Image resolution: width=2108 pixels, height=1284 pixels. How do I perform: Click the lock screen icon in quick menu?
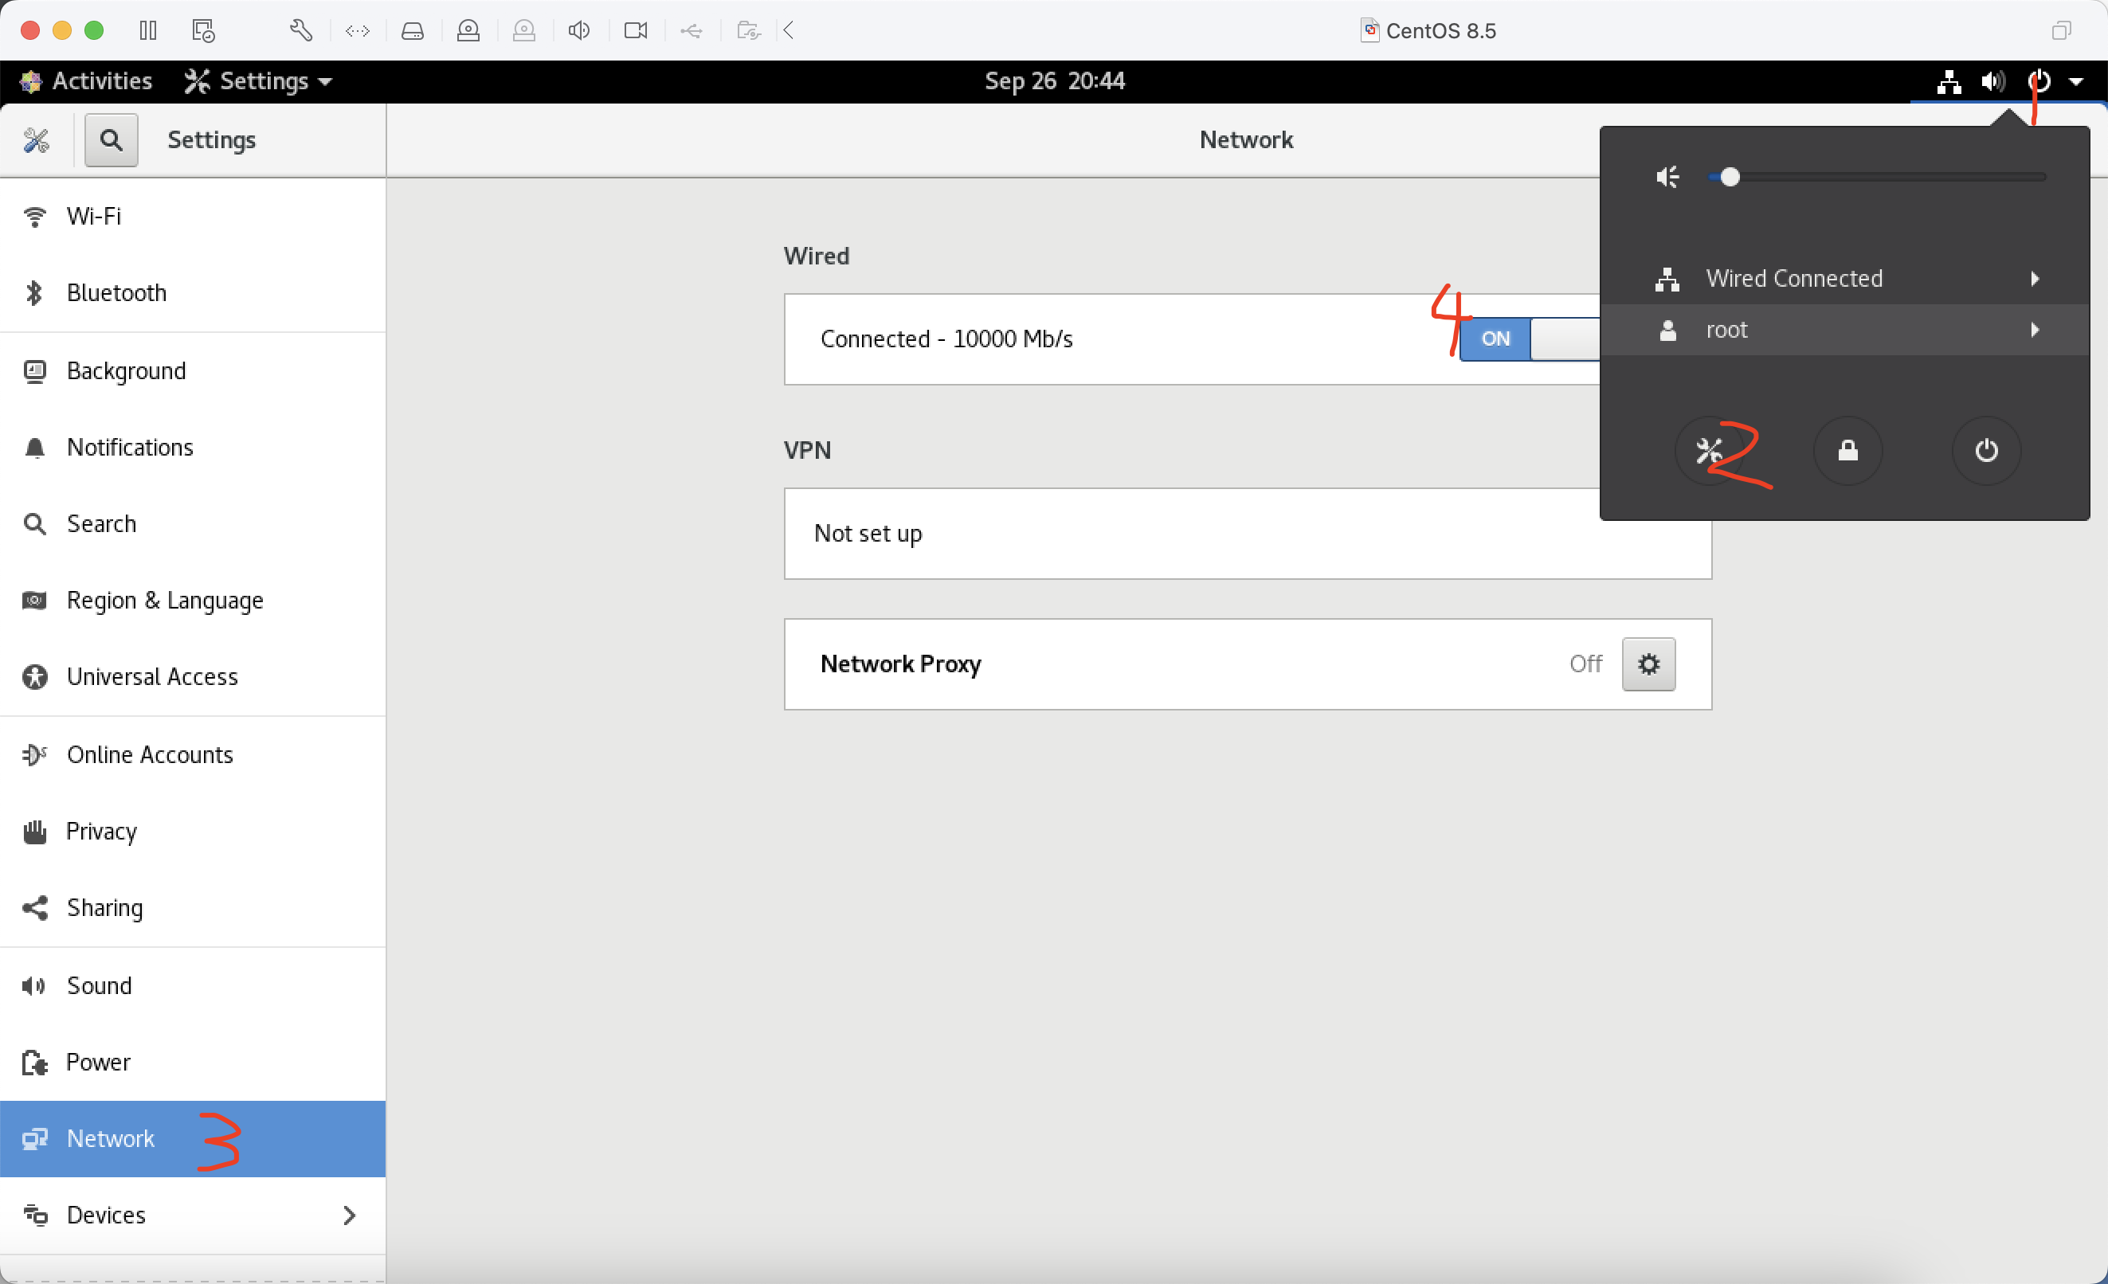coord(1847,450)
